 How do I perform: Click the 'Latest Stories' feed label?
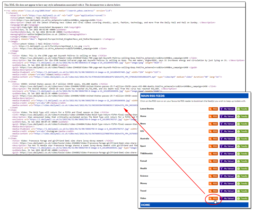coord(147,109)
